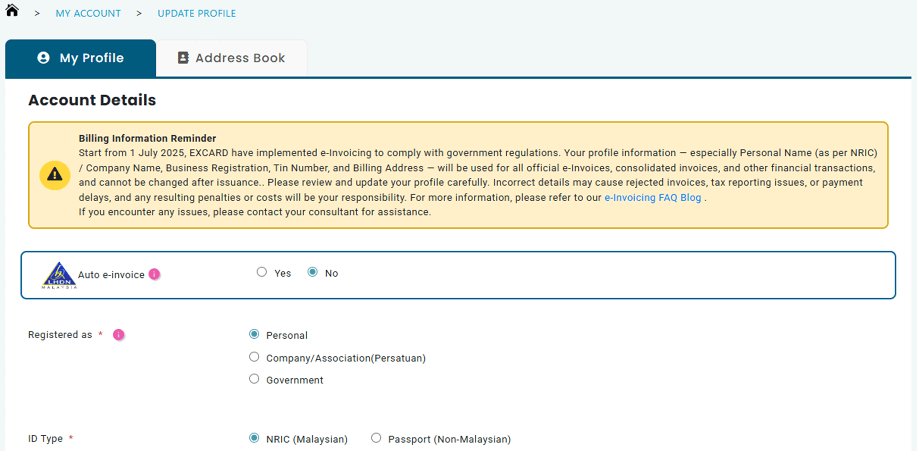Image resolution: width=917 pixels, height=451 pixels.
Task: Open the Registered as info tooltip icon
Action: tap(118, 334)
